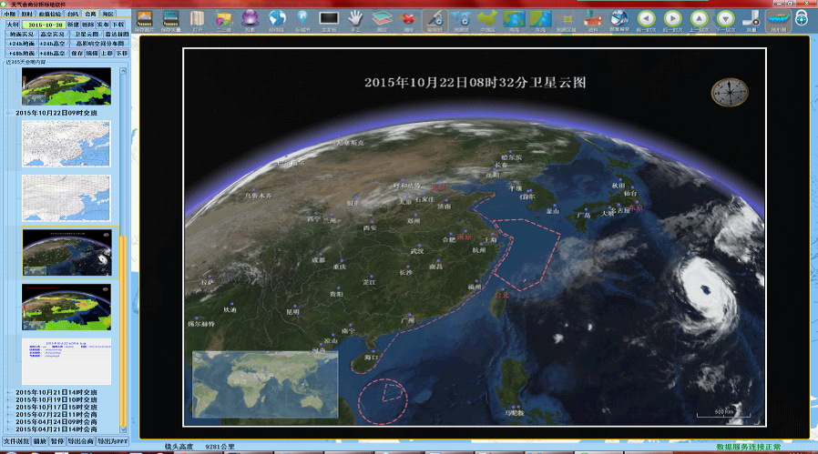The image size is (818, 454).
Task: Open the verification tab between 短时 and 台风
Action: pos(49,14)
